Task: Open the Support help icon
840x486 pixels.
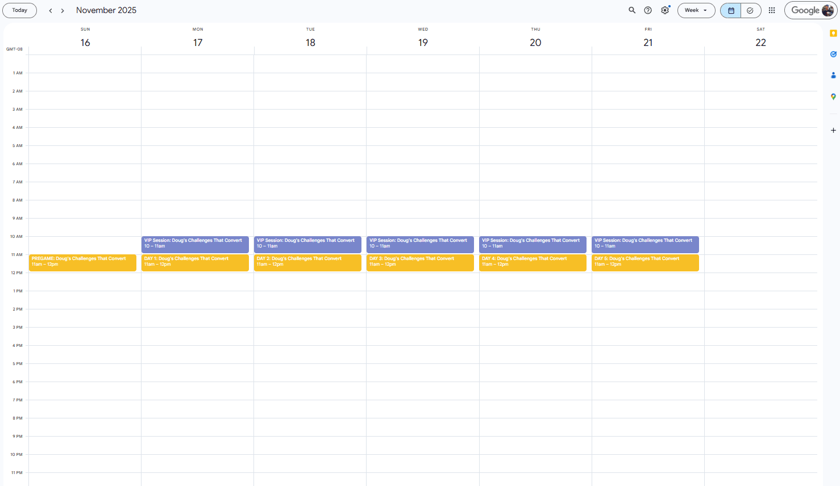Action: 648,10
